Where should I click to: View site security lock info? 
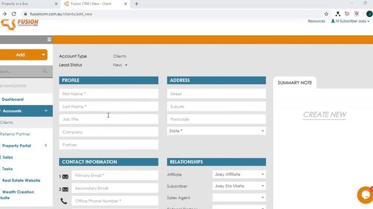click(26, 14)
